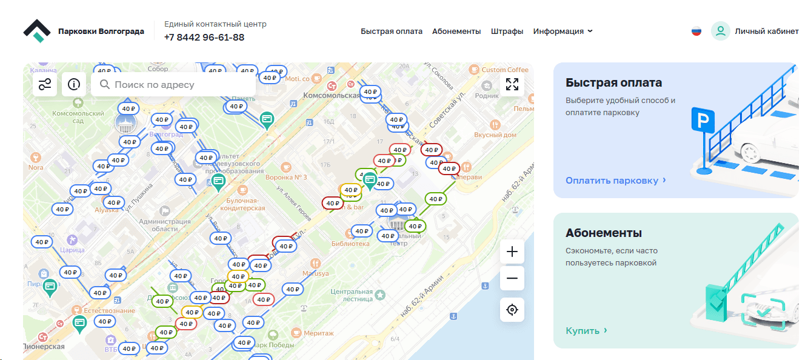Screen dimensions: 808x360
Task: Click the map info icon
Action: tap(74, 84)
